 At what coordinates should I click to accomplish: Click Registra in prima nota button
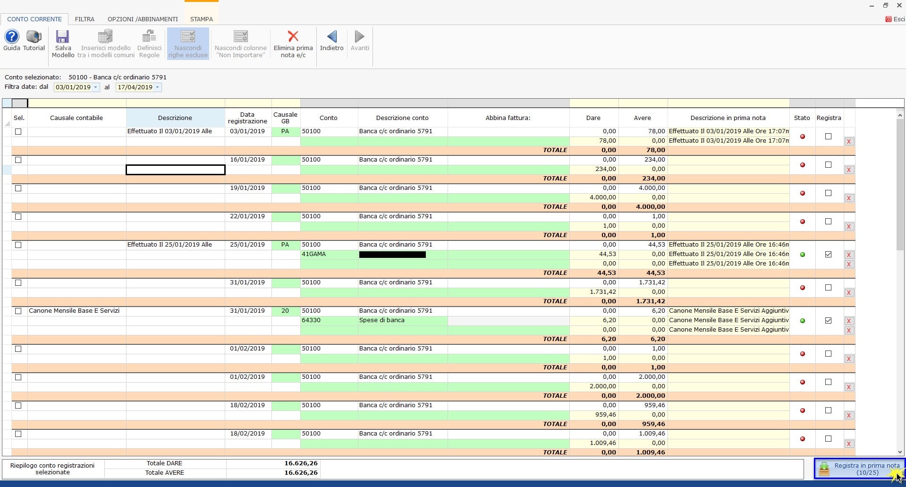click(x=860, y=469)
